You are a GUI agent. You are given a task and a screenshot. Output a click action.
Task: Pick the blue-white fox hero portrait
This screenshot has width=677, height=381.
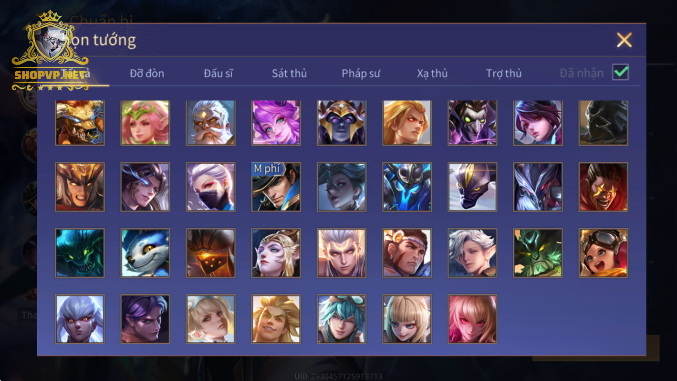click(145, 253)
